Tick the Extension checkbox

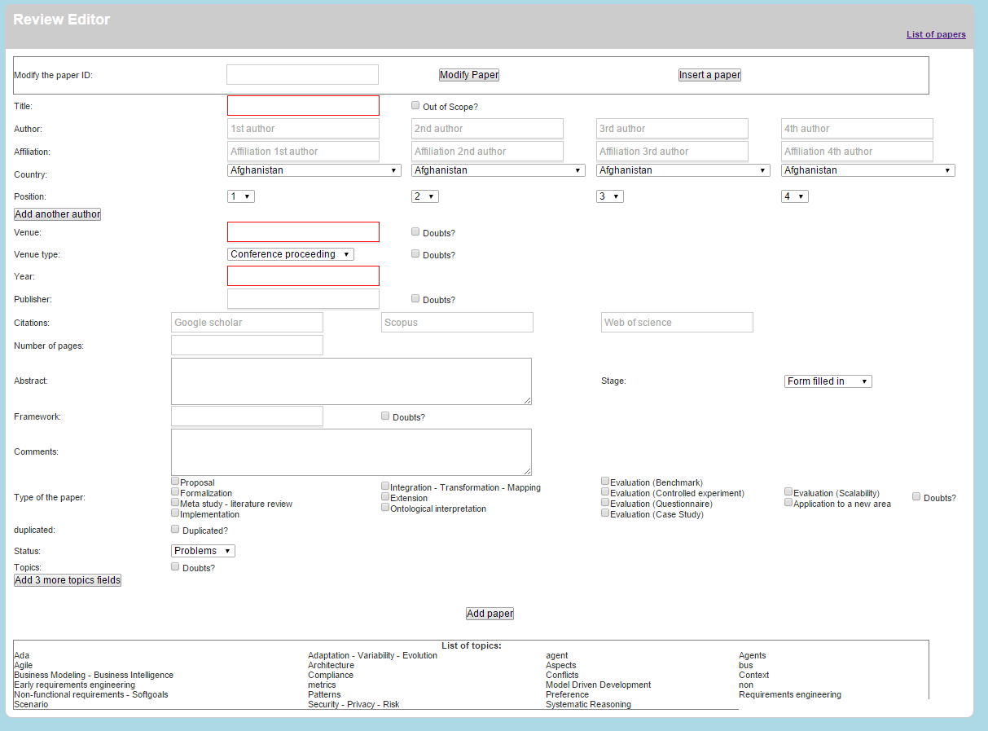pos(385,496)
